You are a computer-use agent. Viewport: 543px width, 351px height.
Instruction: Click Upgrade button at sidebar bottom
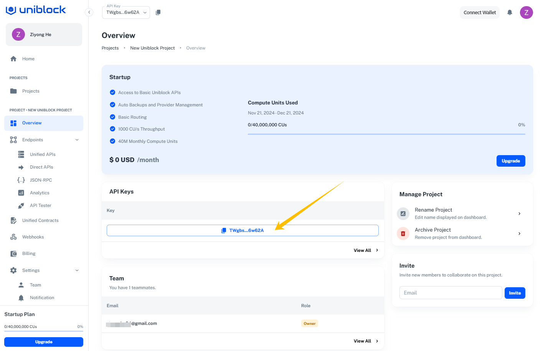[x=44, y=342]
